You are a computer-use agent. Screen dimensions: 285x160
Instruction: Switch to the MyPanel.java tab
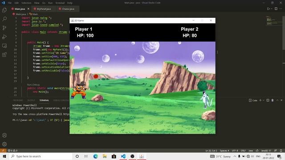44,9
